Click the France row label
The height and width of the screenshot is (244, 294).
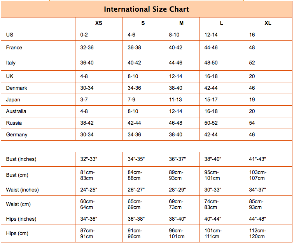[14, 47]
